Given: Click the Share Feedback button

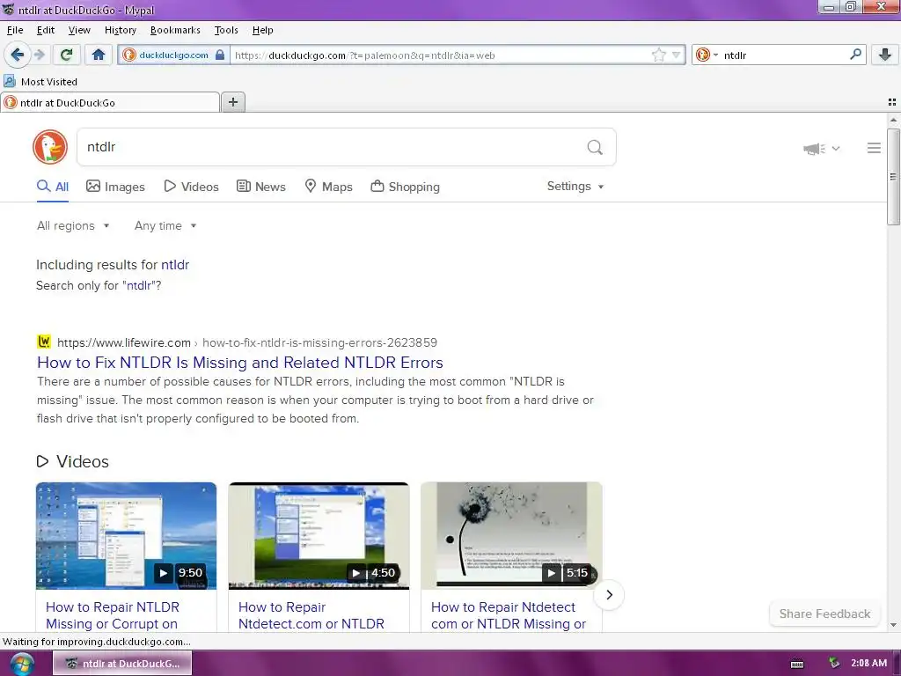Looking at the screenshot, I should click(824, 614).
